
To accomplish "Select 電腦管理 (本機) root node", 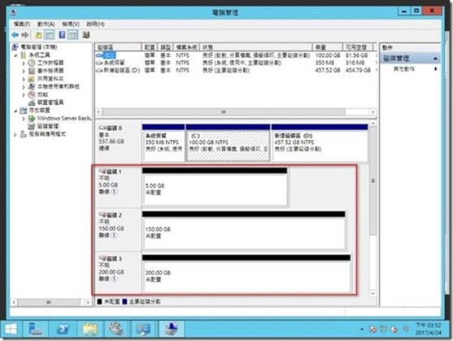I will click(39, 47).
